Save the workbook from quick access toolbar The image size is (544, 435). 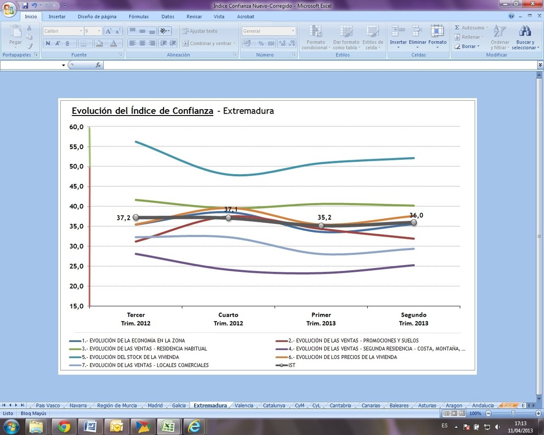click(25, 5)
